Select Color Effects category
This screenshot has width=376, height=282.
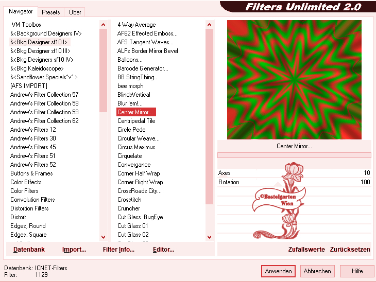(x=26, y=182)
